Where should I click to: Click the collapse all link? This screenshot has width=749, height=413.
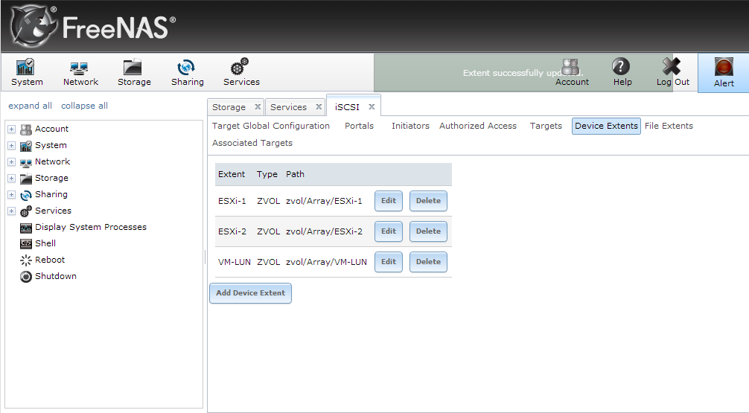pos(85,106)
